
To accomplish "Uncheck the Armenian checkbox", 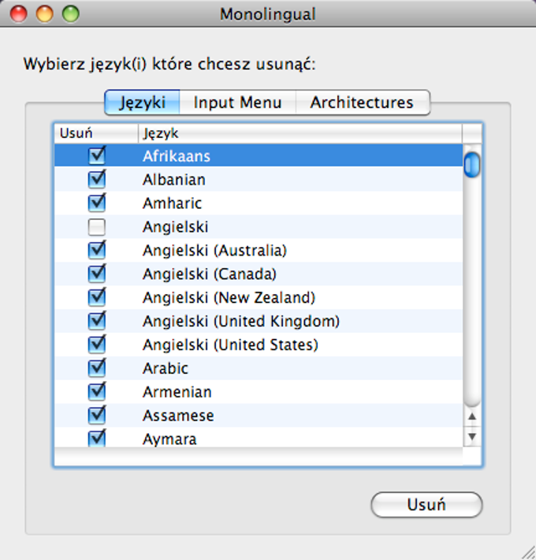I will click(x=97, y=392).
